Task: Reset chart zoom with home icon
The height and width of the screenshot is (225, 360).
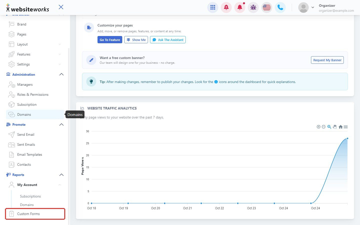Action: (x=340, y=127)
